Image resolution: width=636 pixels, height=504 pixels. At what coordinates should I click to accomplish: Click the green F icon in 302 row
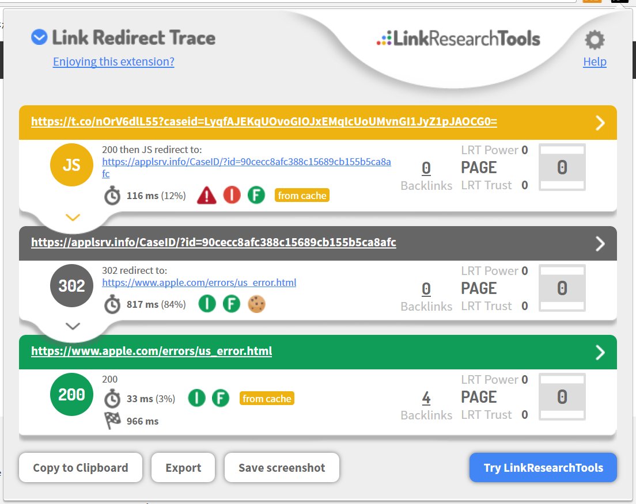(x=232, y=304)
